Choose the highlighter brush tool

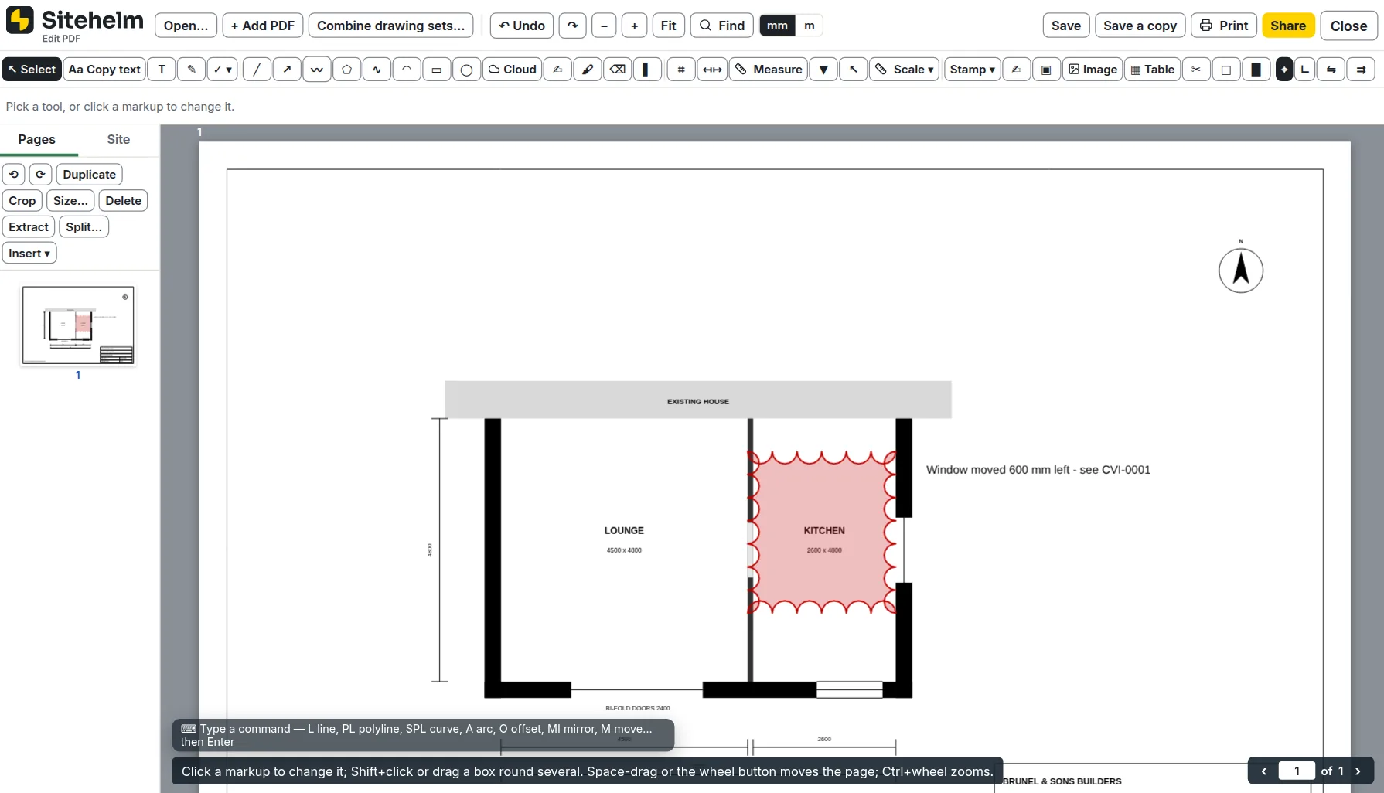[588, 70]
